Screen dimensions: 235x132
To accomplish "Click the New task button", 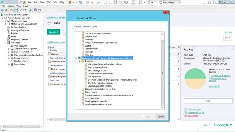I will tap(54, 32).
